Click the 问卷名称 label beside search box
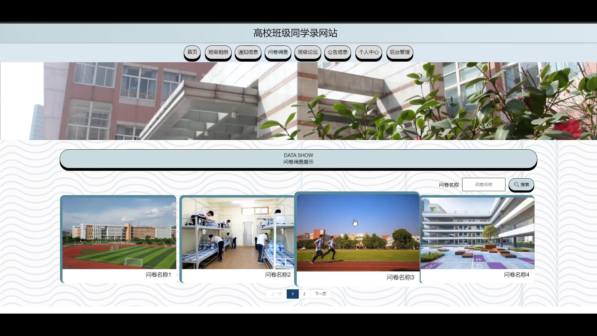The image size is (597, 336). tap(449, 185)
